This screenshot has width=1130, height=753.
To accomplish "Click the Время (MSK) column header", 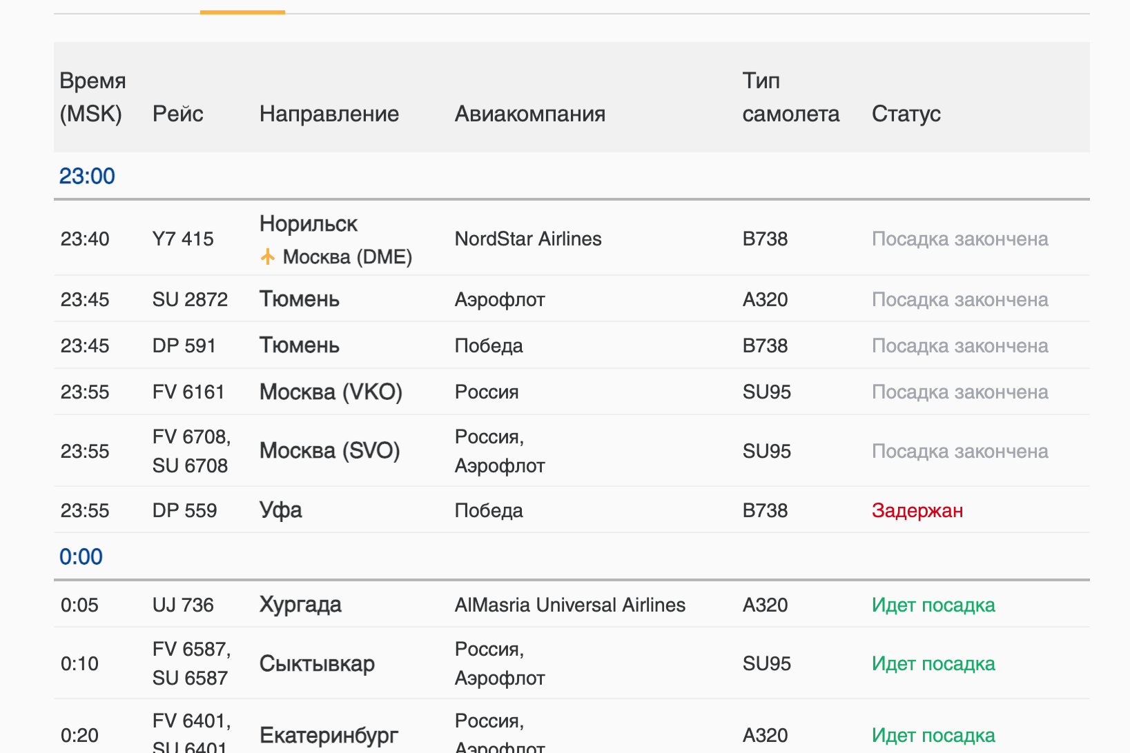I will click(92, 97).
